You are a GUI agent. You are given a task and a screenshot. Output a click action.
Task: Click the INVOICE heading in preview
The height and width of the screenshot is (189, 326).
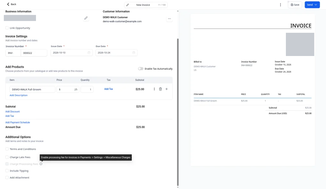pos(301,25)
